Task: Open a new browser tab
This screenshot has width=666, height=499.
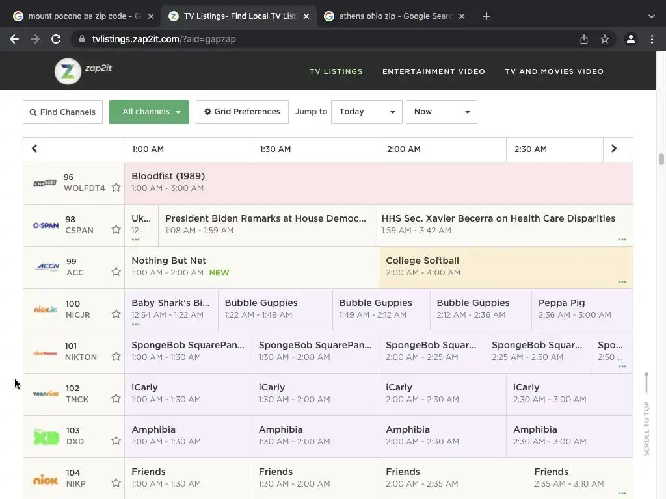Action: click(486, 16)
